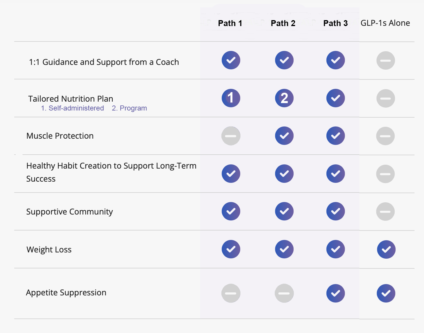This screenshot has width=424, height=333.
Task: Click the numbered 1 badge for Nutrition Plan
Action: [231, 98]
